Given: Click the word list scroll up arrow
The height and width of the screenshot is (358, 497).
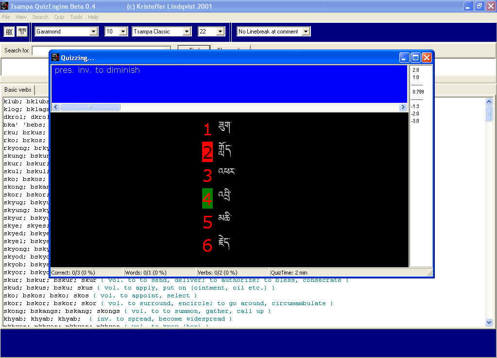Looking at the screenshot, I should 489,101.
